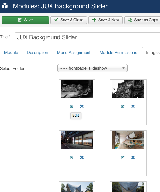Click the black-and-white building facade thumbnail
This screenshot has height=192, width=160.
point(128,89)
